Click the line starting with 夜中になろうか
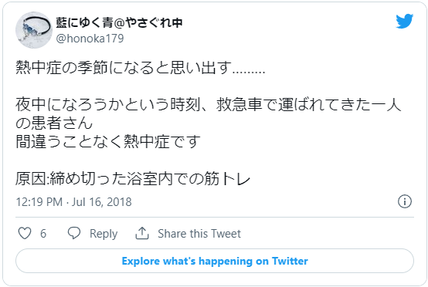428x287 pixels. (209, 105)
